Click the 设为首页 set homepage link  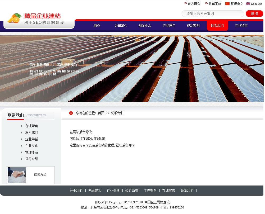pos(194,4)
